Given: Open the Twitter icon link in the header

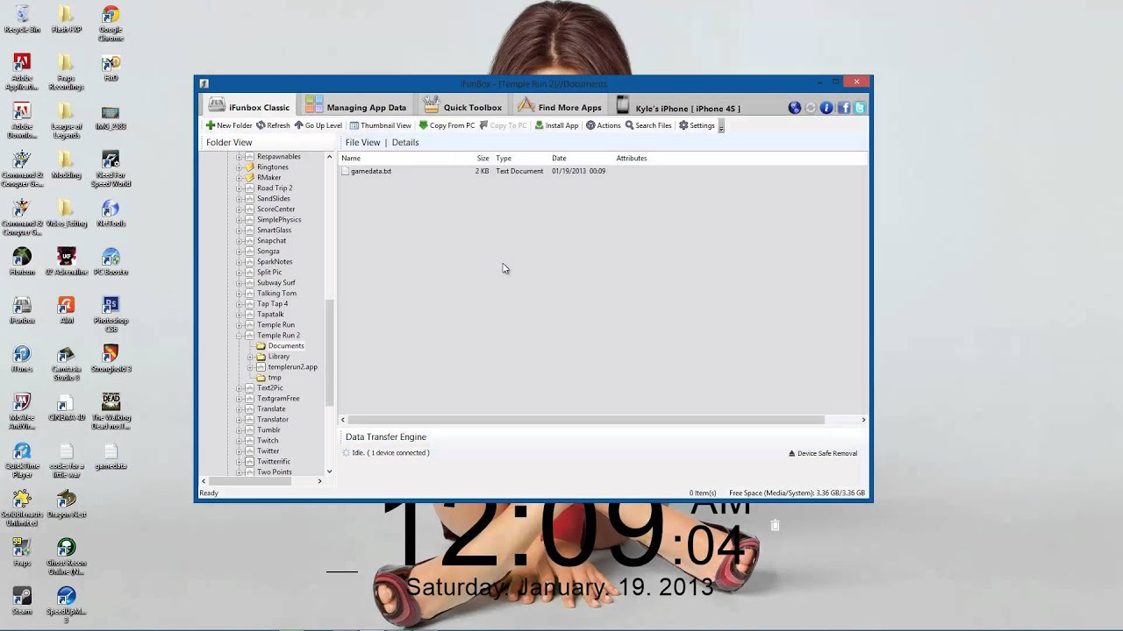Looking at the screenshot, I should [860, 108].
